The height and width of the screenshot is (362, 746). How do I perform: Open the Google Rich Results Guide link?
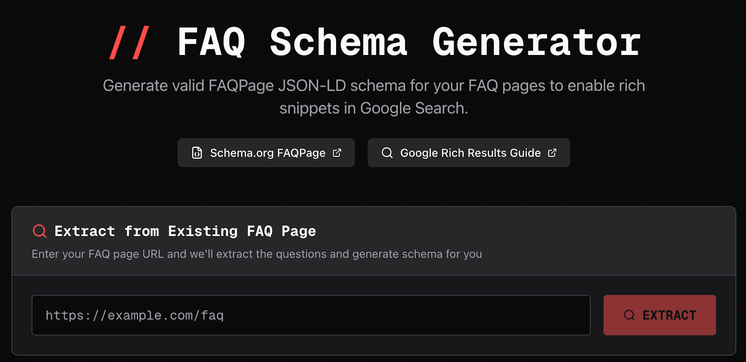(x=470, y=153)
